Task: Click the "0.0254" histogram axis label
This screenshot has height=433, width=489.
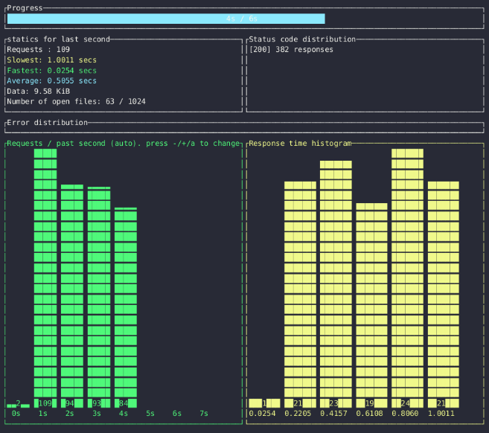Action: click(262, 414)
